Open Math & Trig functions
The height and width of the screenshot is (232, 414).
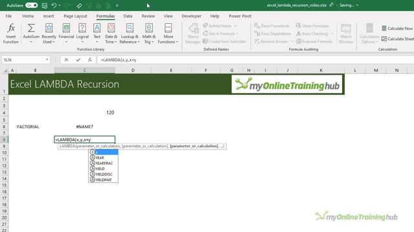pos(149,33)
